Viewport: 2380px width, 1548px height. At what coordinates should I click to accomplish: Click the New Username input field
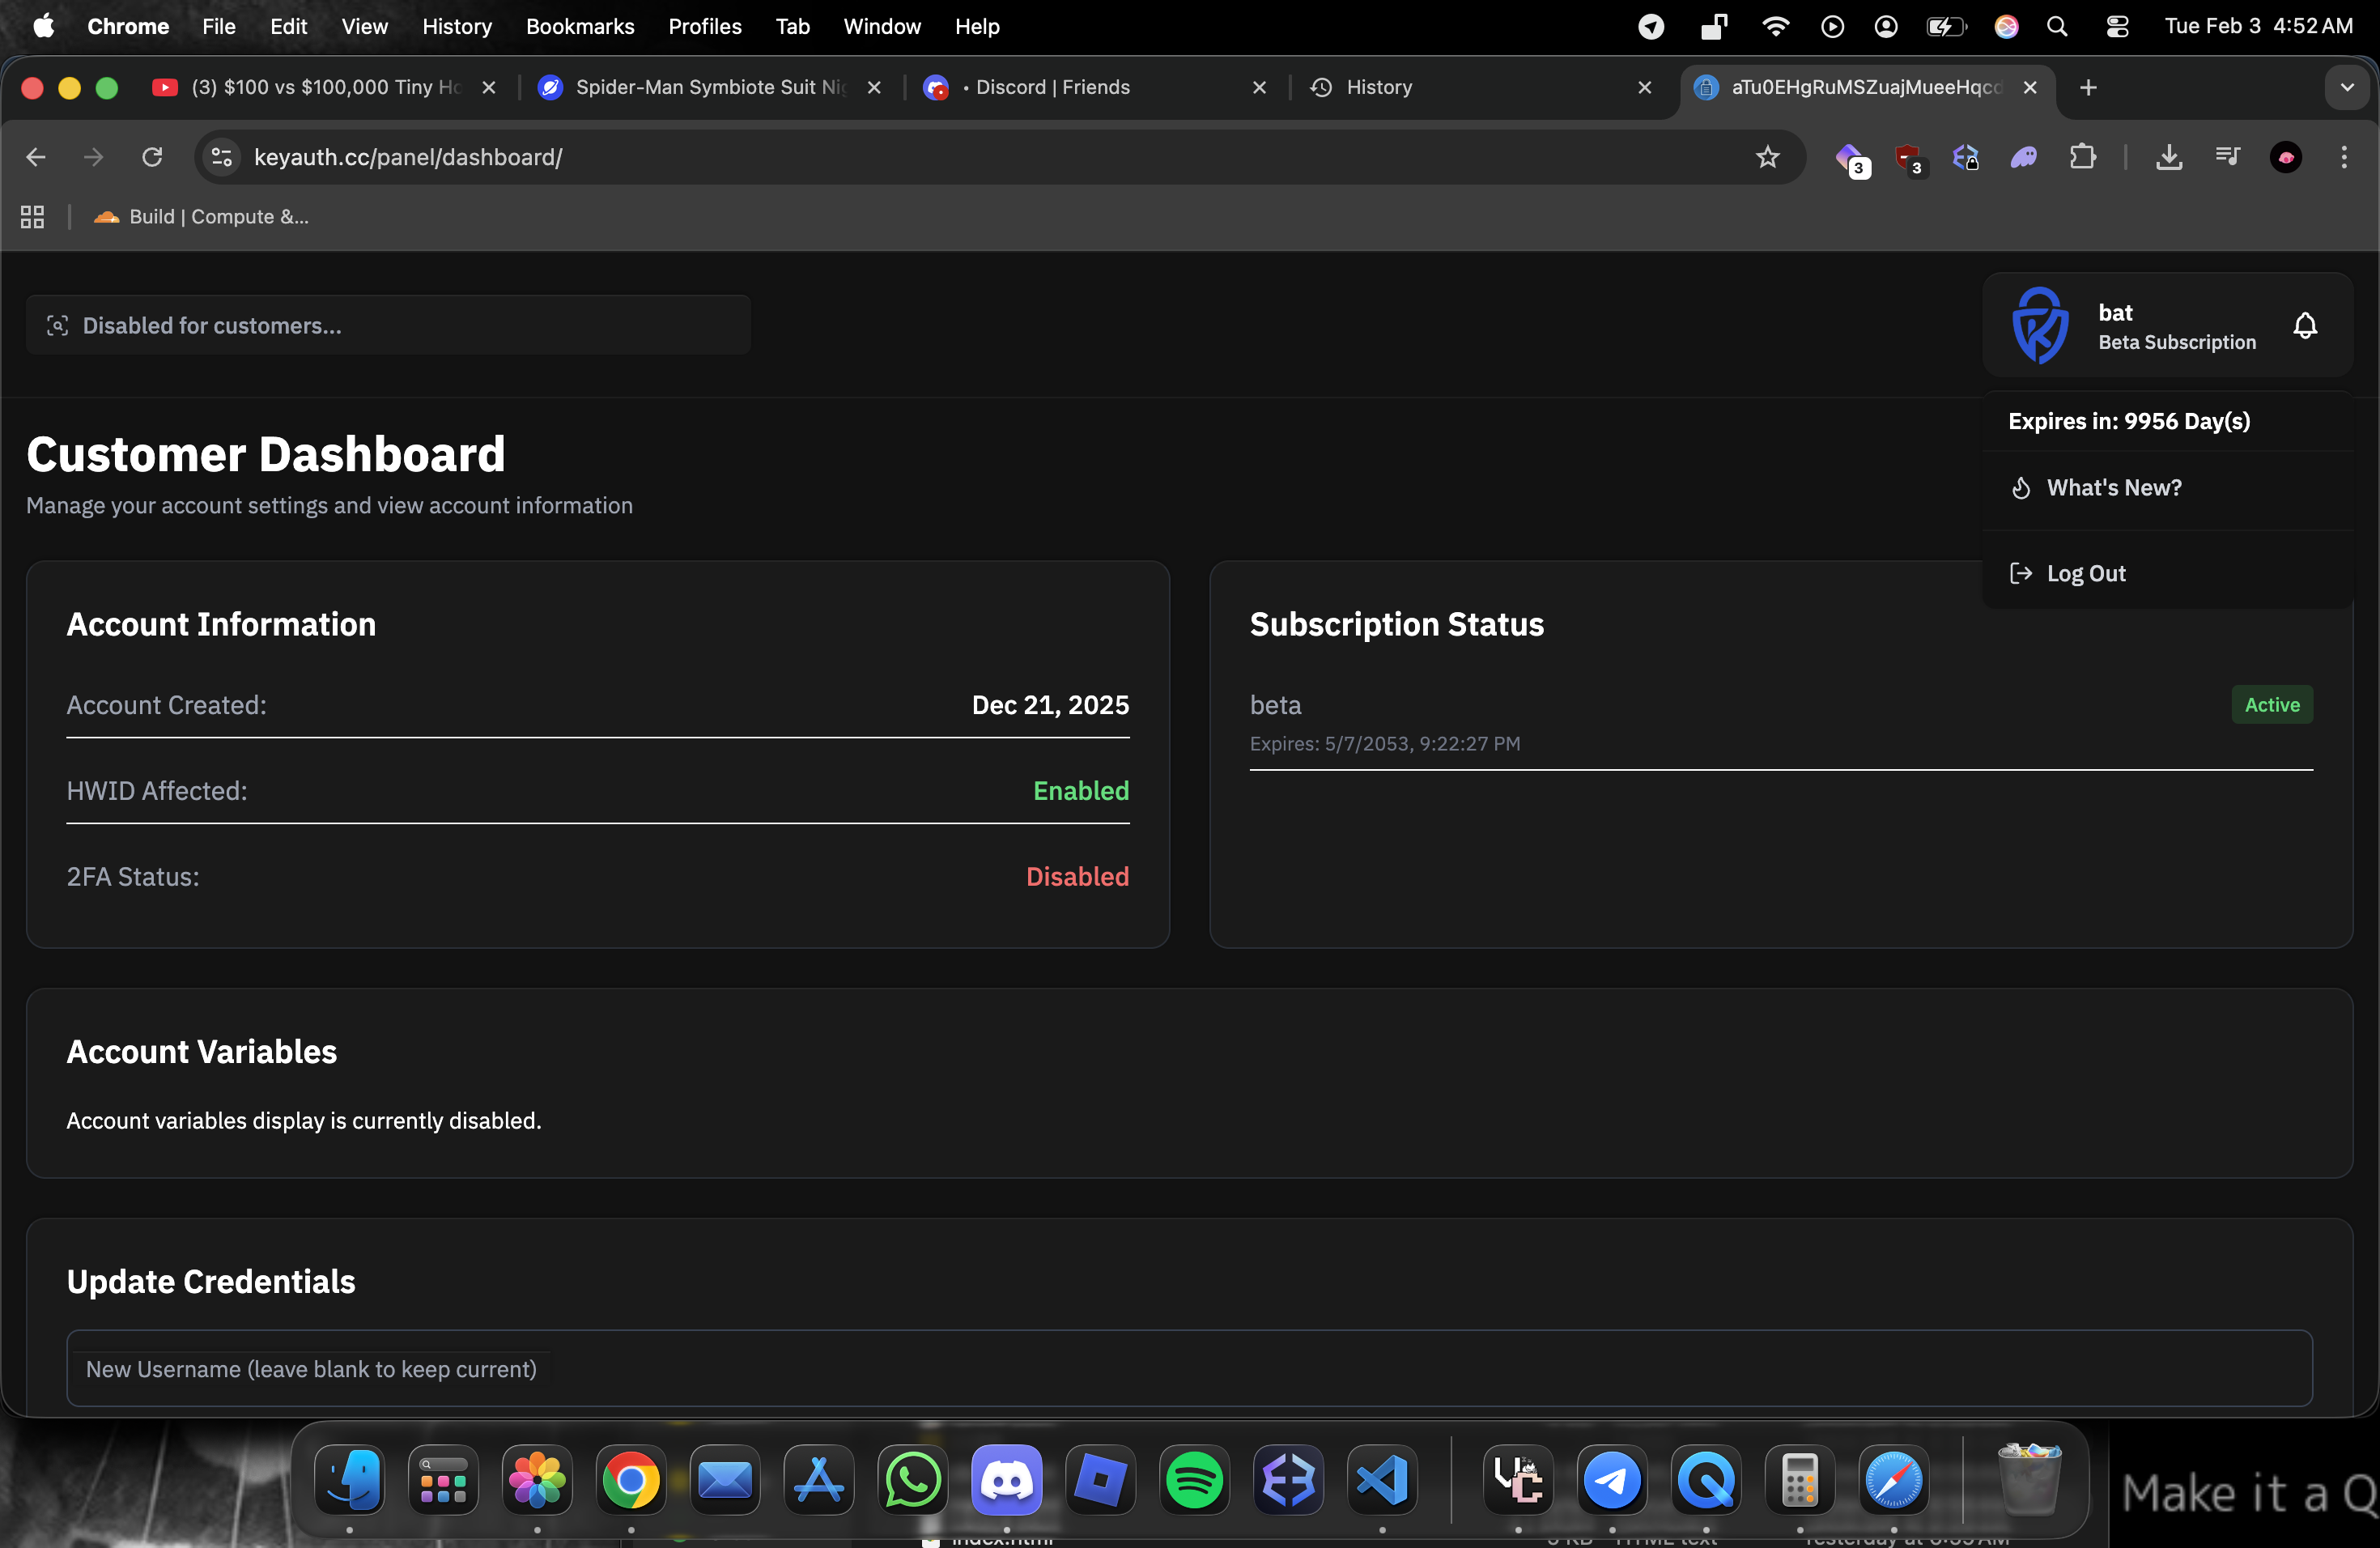(x=1189, y=1368)
